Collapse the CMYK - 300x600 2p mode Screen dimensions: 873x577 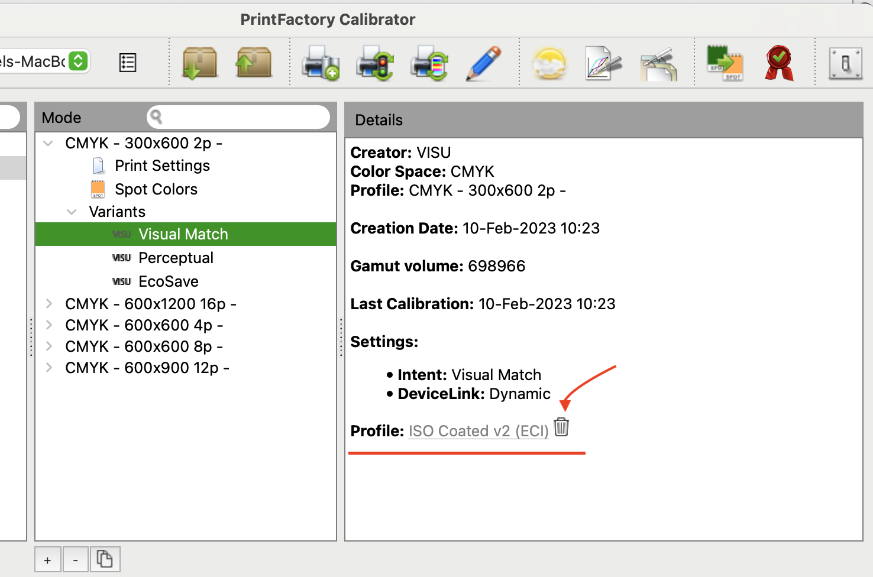tap(48, 144)
